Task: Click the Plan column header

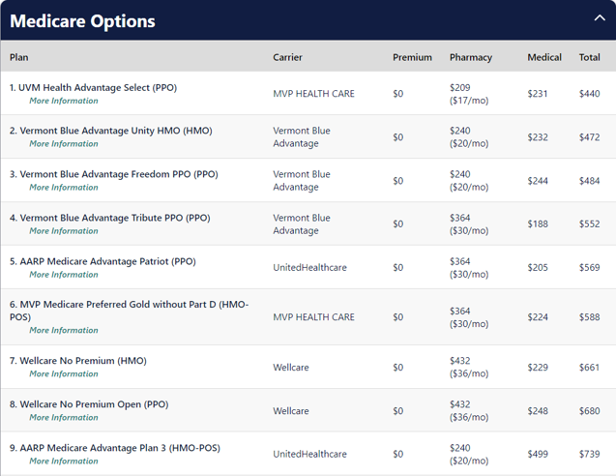Action: pyautogui.click(x=19, y=57)
